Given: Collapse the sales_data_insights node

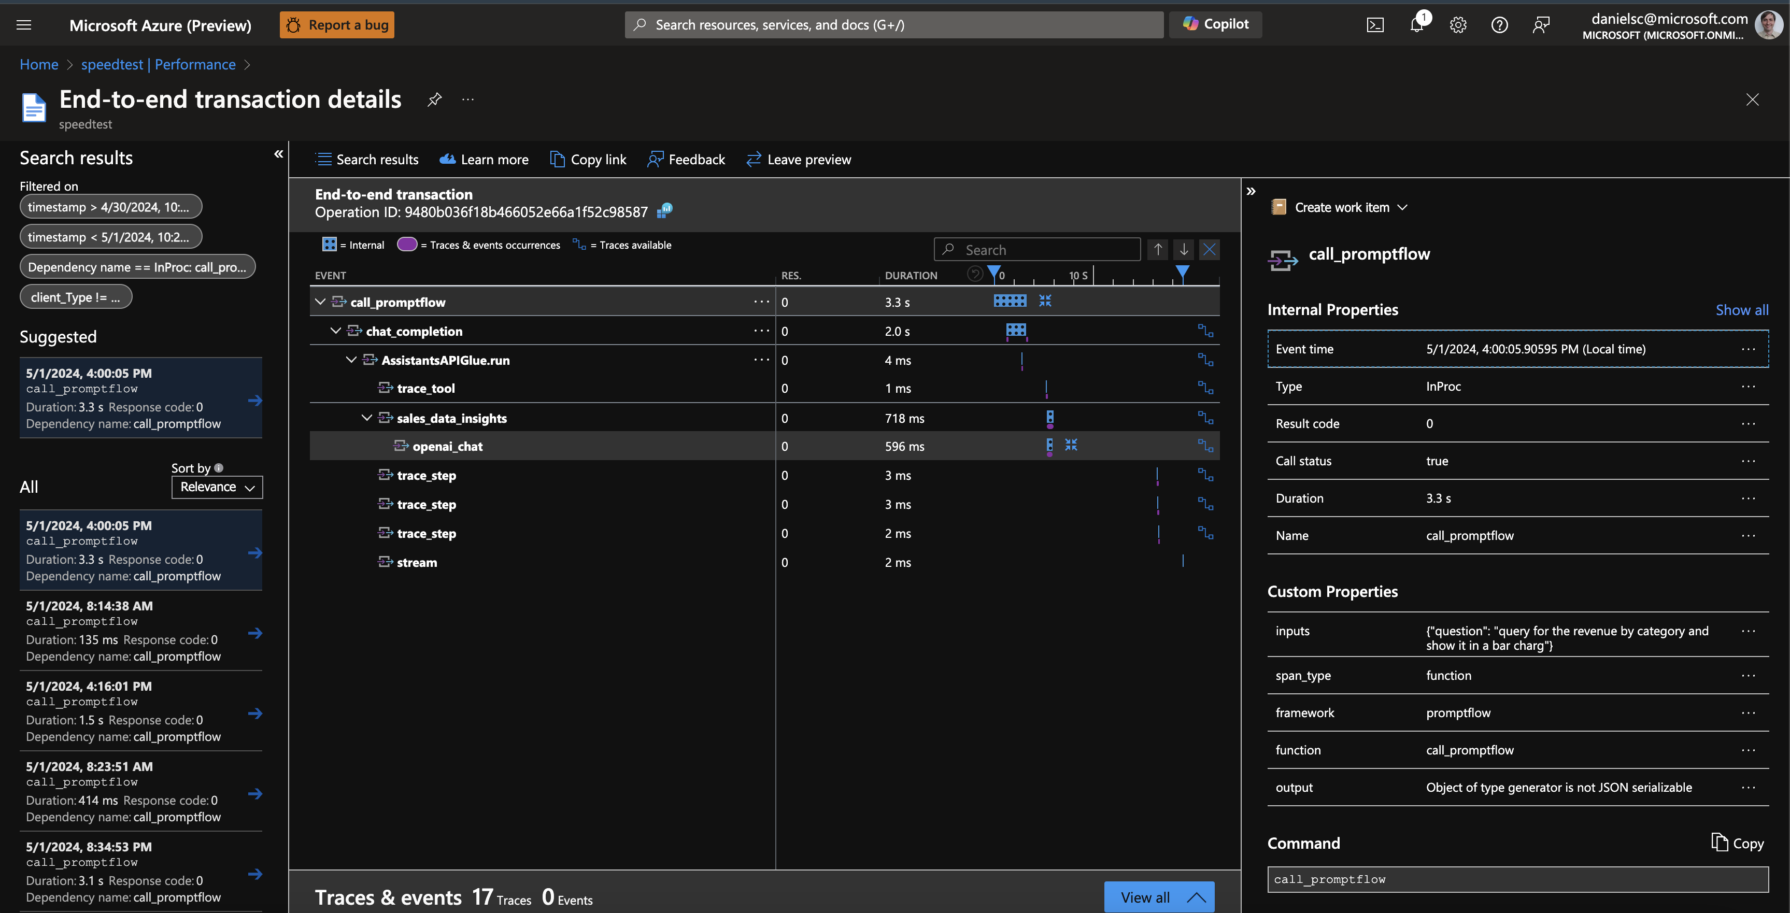Looking at the screenshot, I should pos(367,418).
